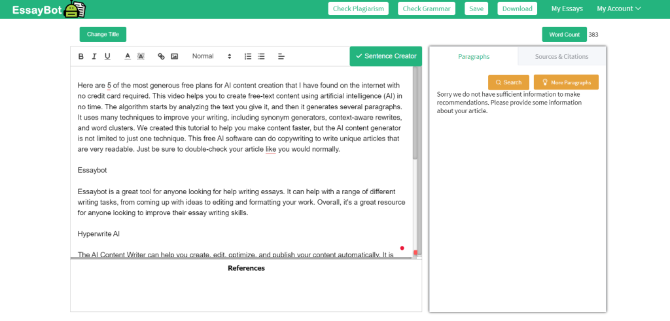The width and height of the screenshot is (670, 321).
Task: Expand the My Account menu
Action: coord(619,8)
